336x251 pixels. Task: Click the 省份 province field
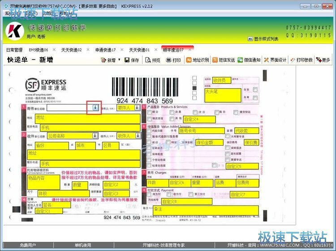tap(52, 146)
